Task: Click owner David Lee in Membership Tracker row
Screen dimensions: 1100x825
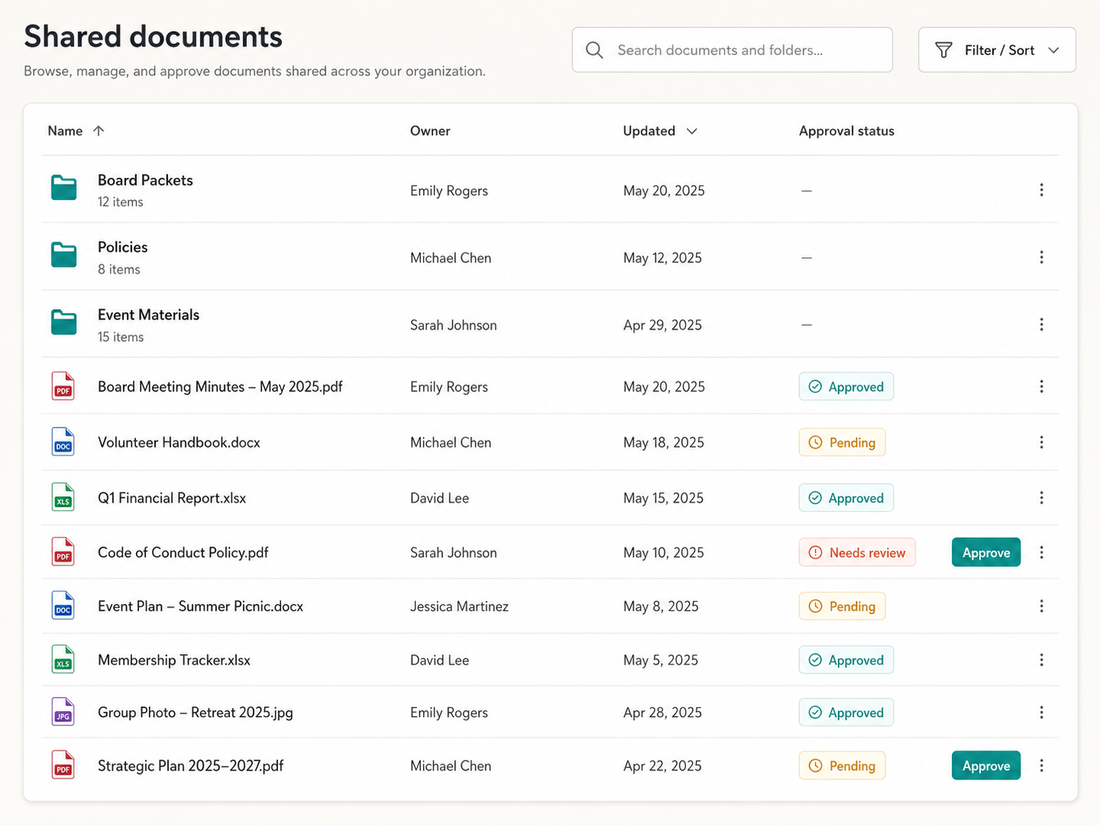Action: point(440,660)
